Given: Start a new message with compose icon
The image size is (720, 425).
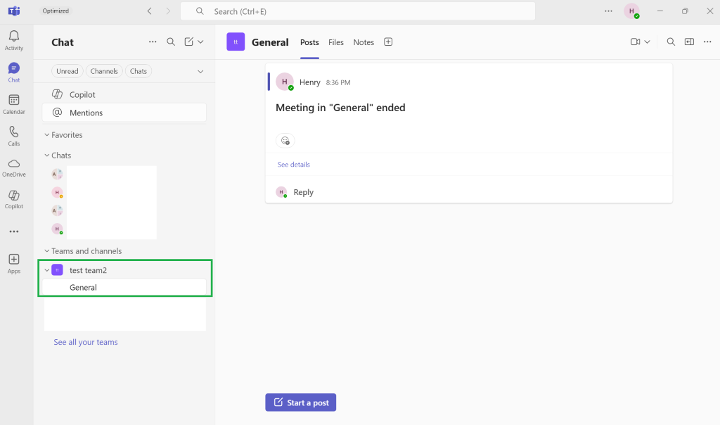Looking at the screenshot, I should (188, 42).
